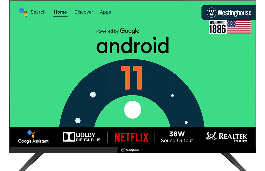The height and width of the screenshot is (171, 265).
Task: Click the Westinghouse circled W icon in top badge
Action: pos(211,13)
